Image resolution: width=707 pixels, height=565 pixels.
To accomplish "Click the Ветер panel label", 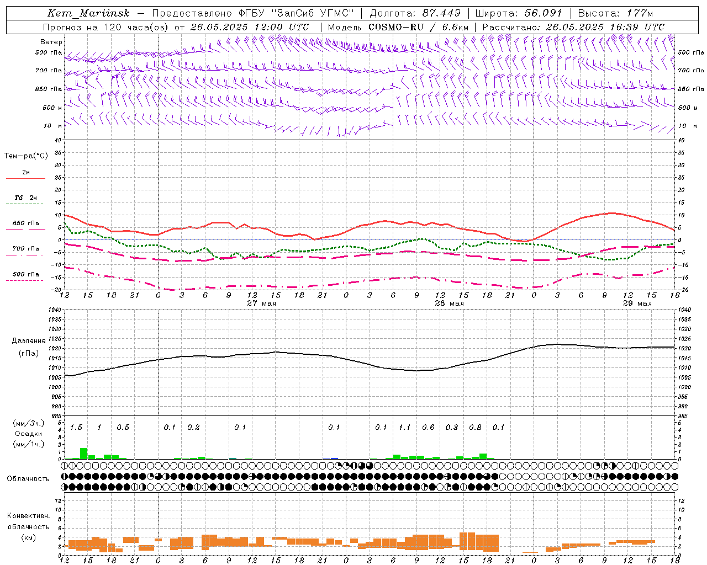I will [51, 42].
